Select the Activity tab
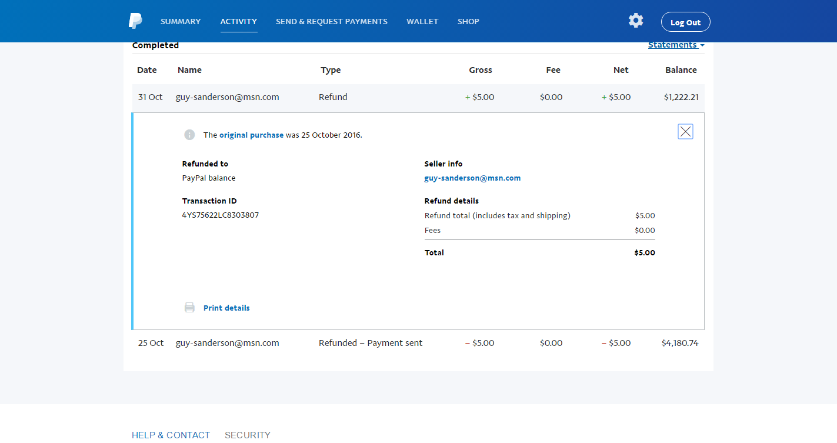Screen dimensions: 837x443 pyautogui.click(x=238, y=22)
